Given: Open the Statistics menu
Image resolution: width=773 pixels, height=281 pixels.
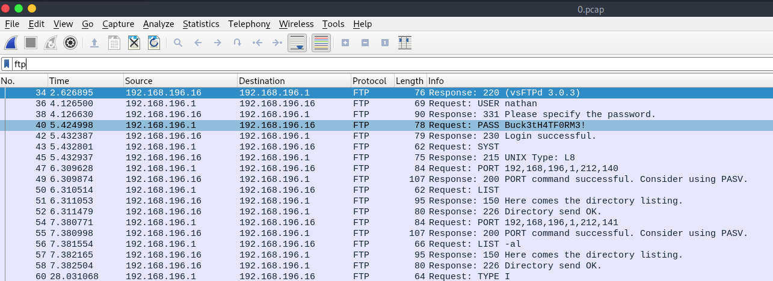Looking at the screenshot, I should pyautogui.click(x=201, y=24).
